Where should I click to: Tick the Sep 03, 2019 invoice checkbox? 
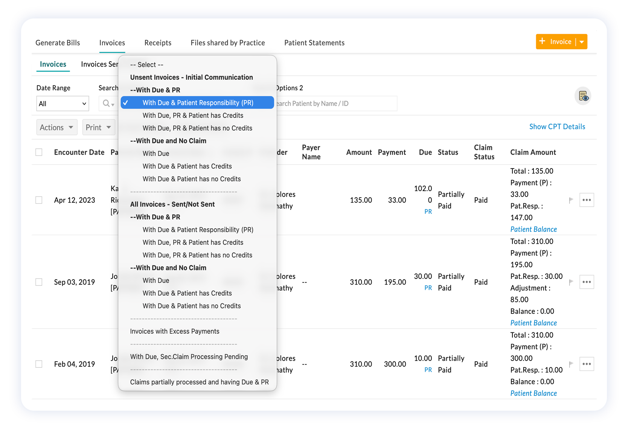coord(39,282)
